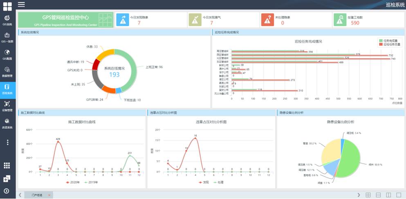This screenshot has height=199, width=406.
Task: Toggle the 巡检任务总量 legend series
Action: point(389,44)
